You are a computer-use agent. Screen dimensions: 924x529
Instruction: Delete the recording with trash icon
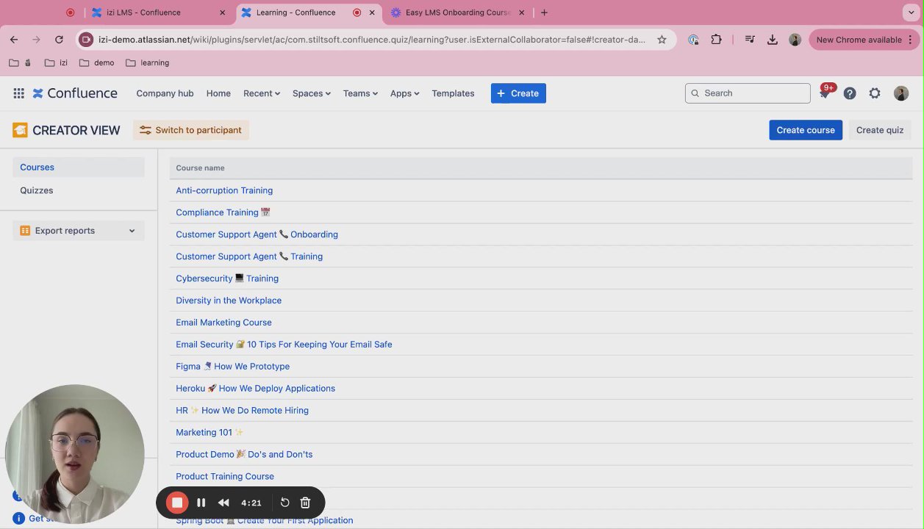click(305, 503)
